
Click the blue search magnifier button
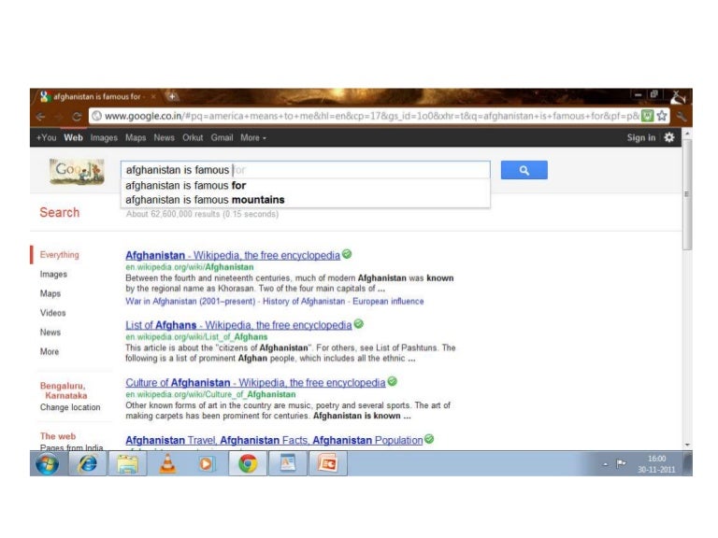point(524,170)
